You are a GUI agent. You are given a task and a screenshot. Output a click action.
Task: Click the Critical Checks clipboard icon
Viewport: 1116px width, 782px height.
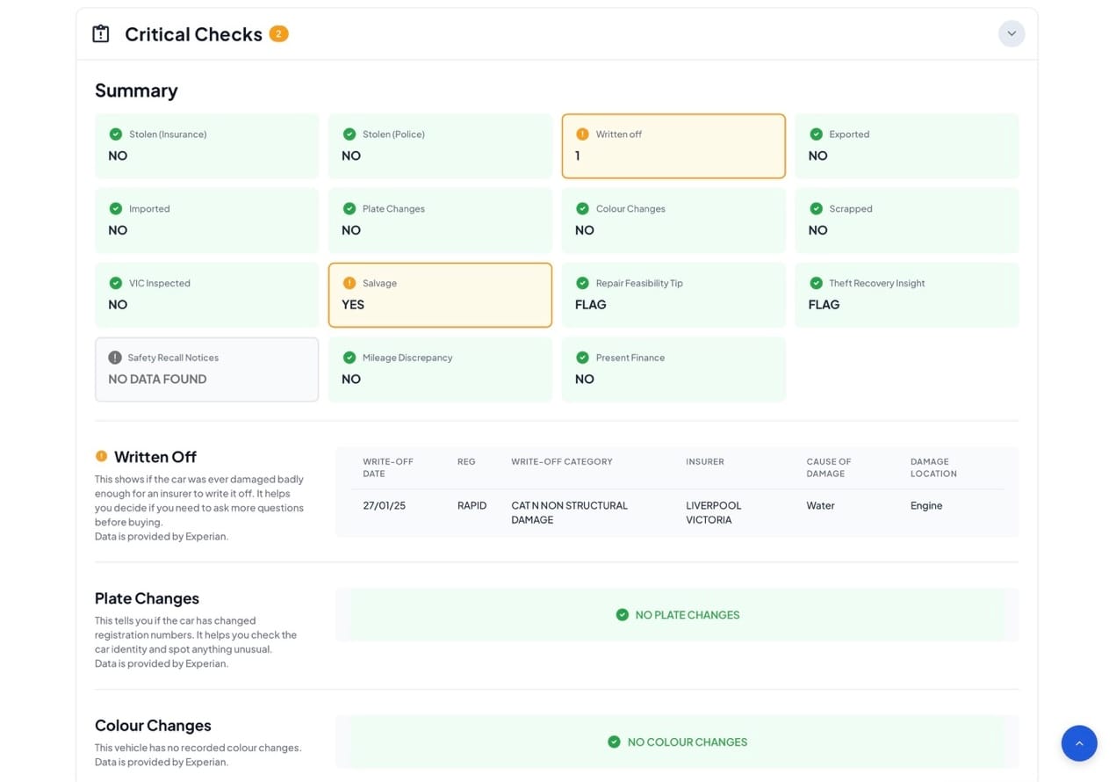click(x=101, y=34)
